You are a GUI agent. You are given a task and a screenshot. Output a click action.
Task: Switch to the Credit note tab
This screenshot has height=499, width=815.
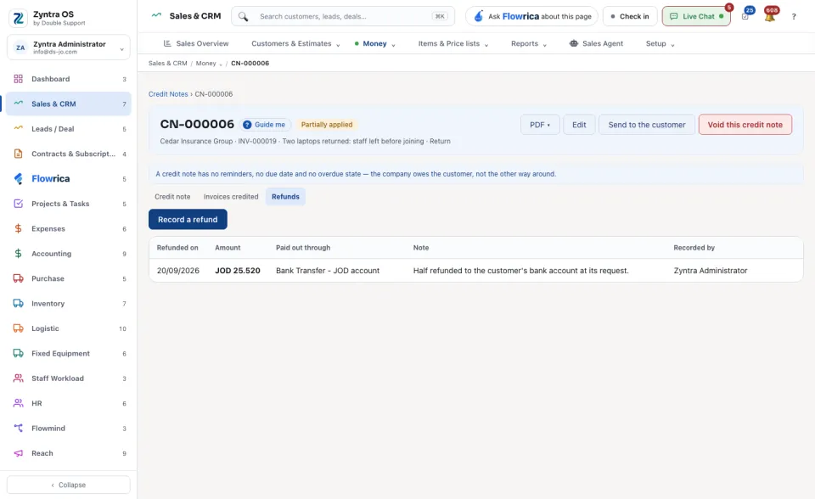tap(172, 197)
